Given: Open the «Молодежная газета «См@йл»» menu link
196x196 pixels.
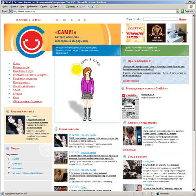Looking at the screenshot, I should click(x=30, y=75).
